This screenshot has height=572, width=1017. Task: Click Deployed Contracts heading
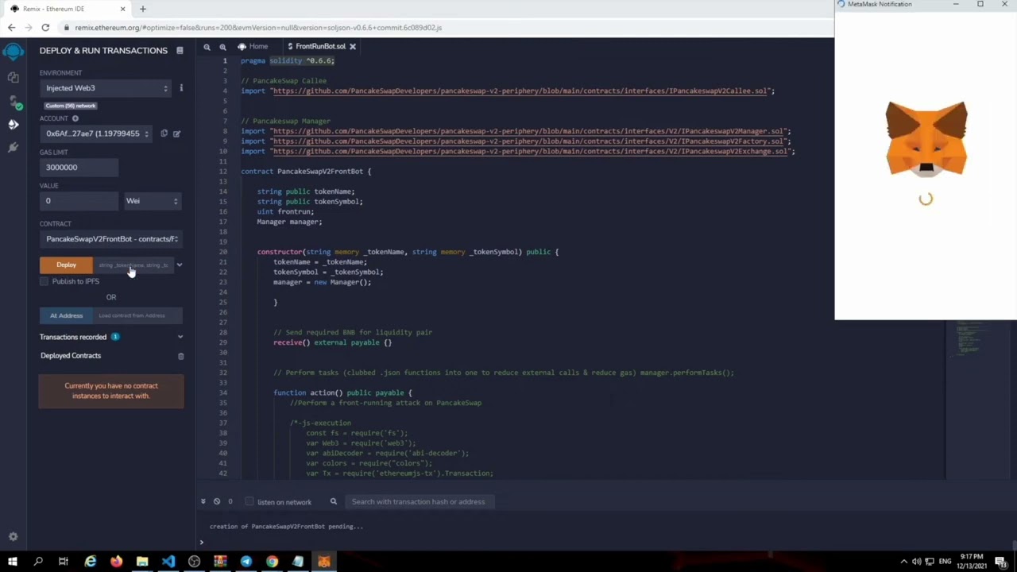point(71,356)
